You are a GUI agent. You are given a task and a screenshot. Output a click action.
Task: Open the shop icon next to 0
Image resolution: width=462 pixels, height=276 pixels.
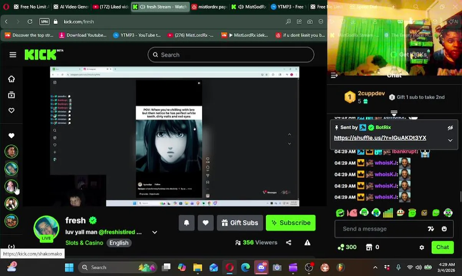pos(369,247)
